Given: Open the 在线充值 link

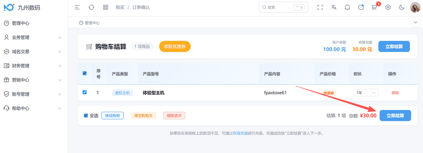Looking at the screenshot, I should click(x=240, y=133).
